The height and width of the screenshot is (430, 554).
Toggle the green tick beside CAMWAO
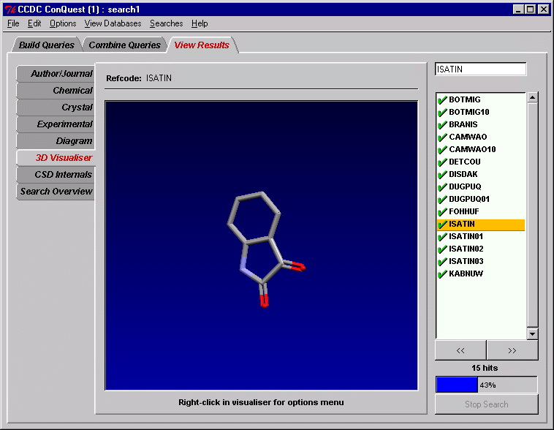tap(442, 137)
